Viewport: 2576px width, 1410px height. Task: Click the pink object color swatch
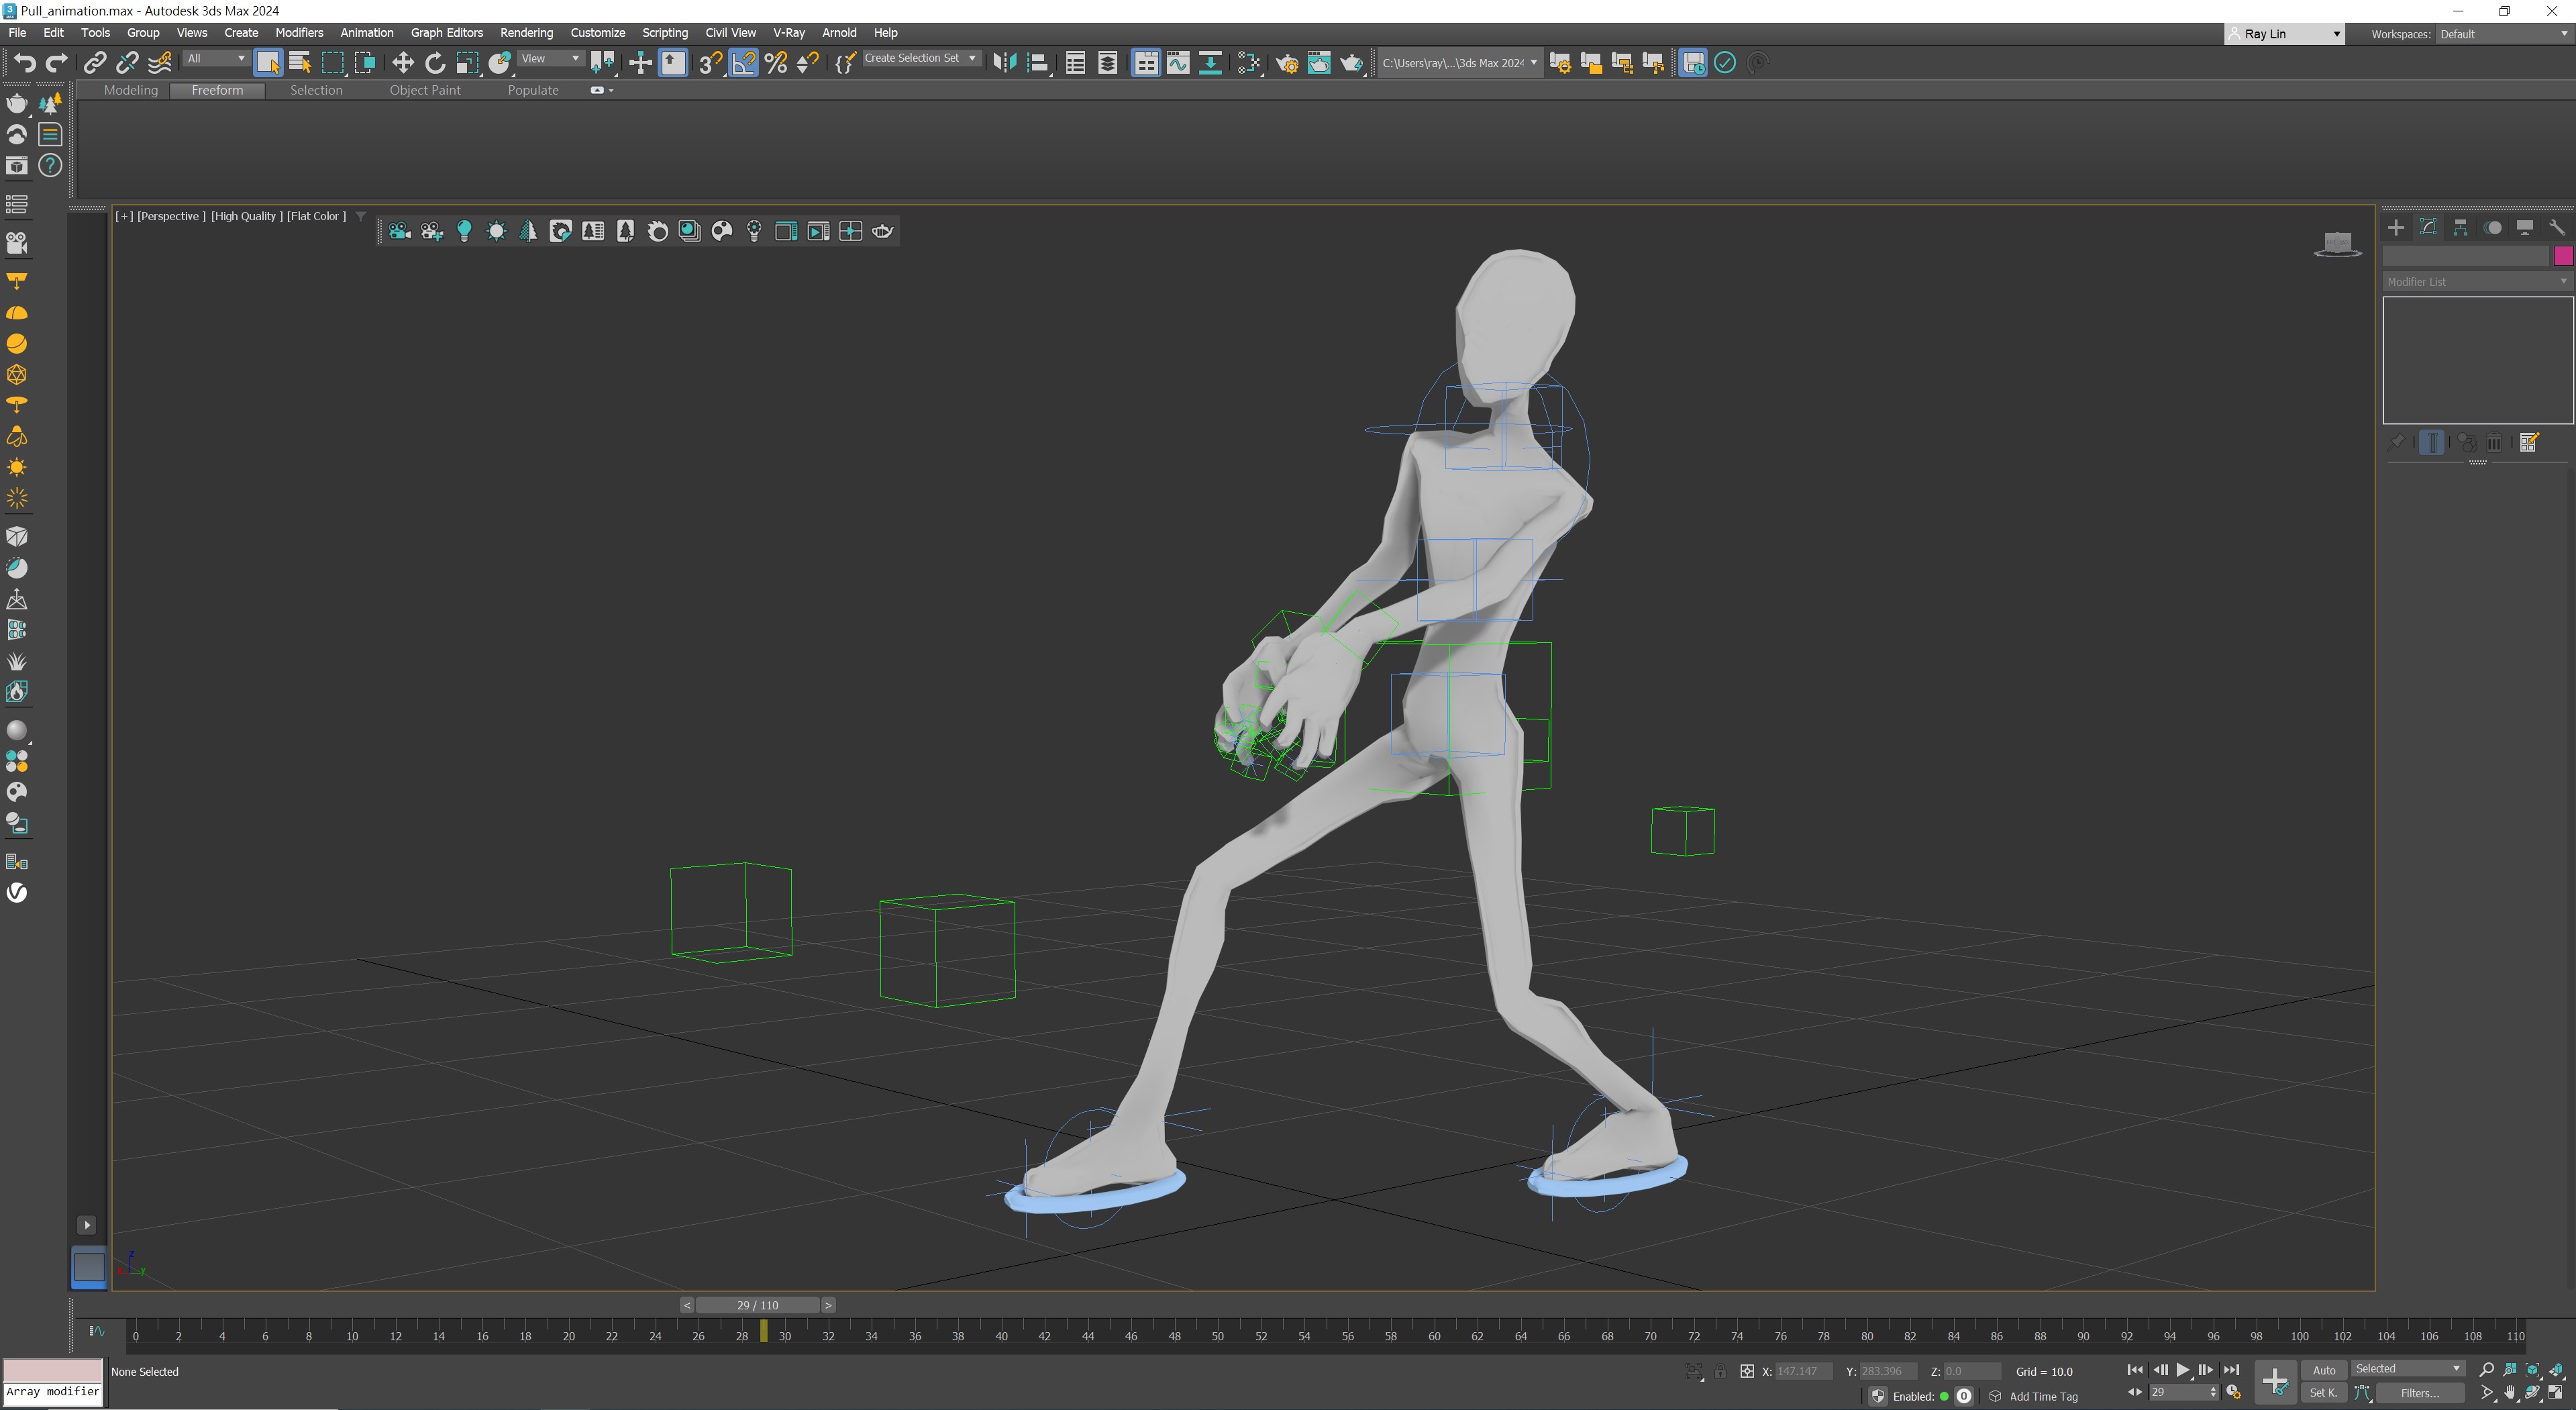(x=2562, y=256)
